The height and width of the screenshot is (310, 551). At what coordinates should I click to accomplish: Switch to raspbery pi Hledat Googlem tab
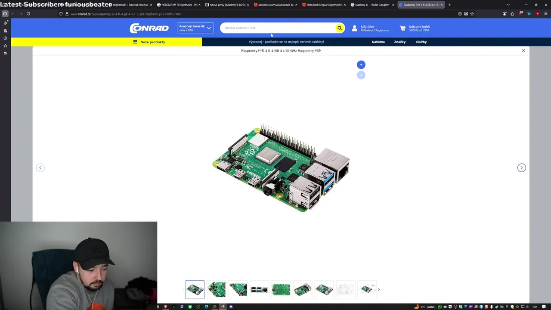(x=372, y=5)
